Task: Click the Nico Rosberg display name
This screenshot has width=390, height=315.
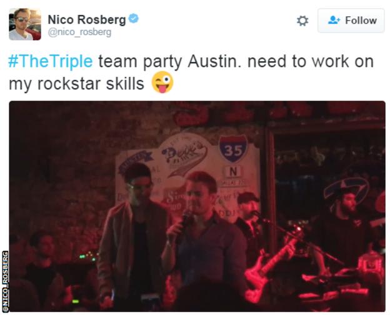Action: click(x=87, y=19)
